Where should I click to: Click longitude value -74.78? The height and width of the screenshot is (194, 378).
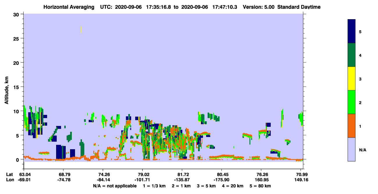[x=63, y=180]
